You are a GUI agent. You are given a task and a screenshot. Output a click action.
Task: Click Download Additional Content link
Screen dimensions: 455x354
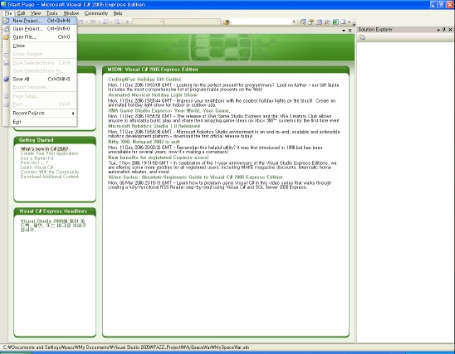[49, 177]
